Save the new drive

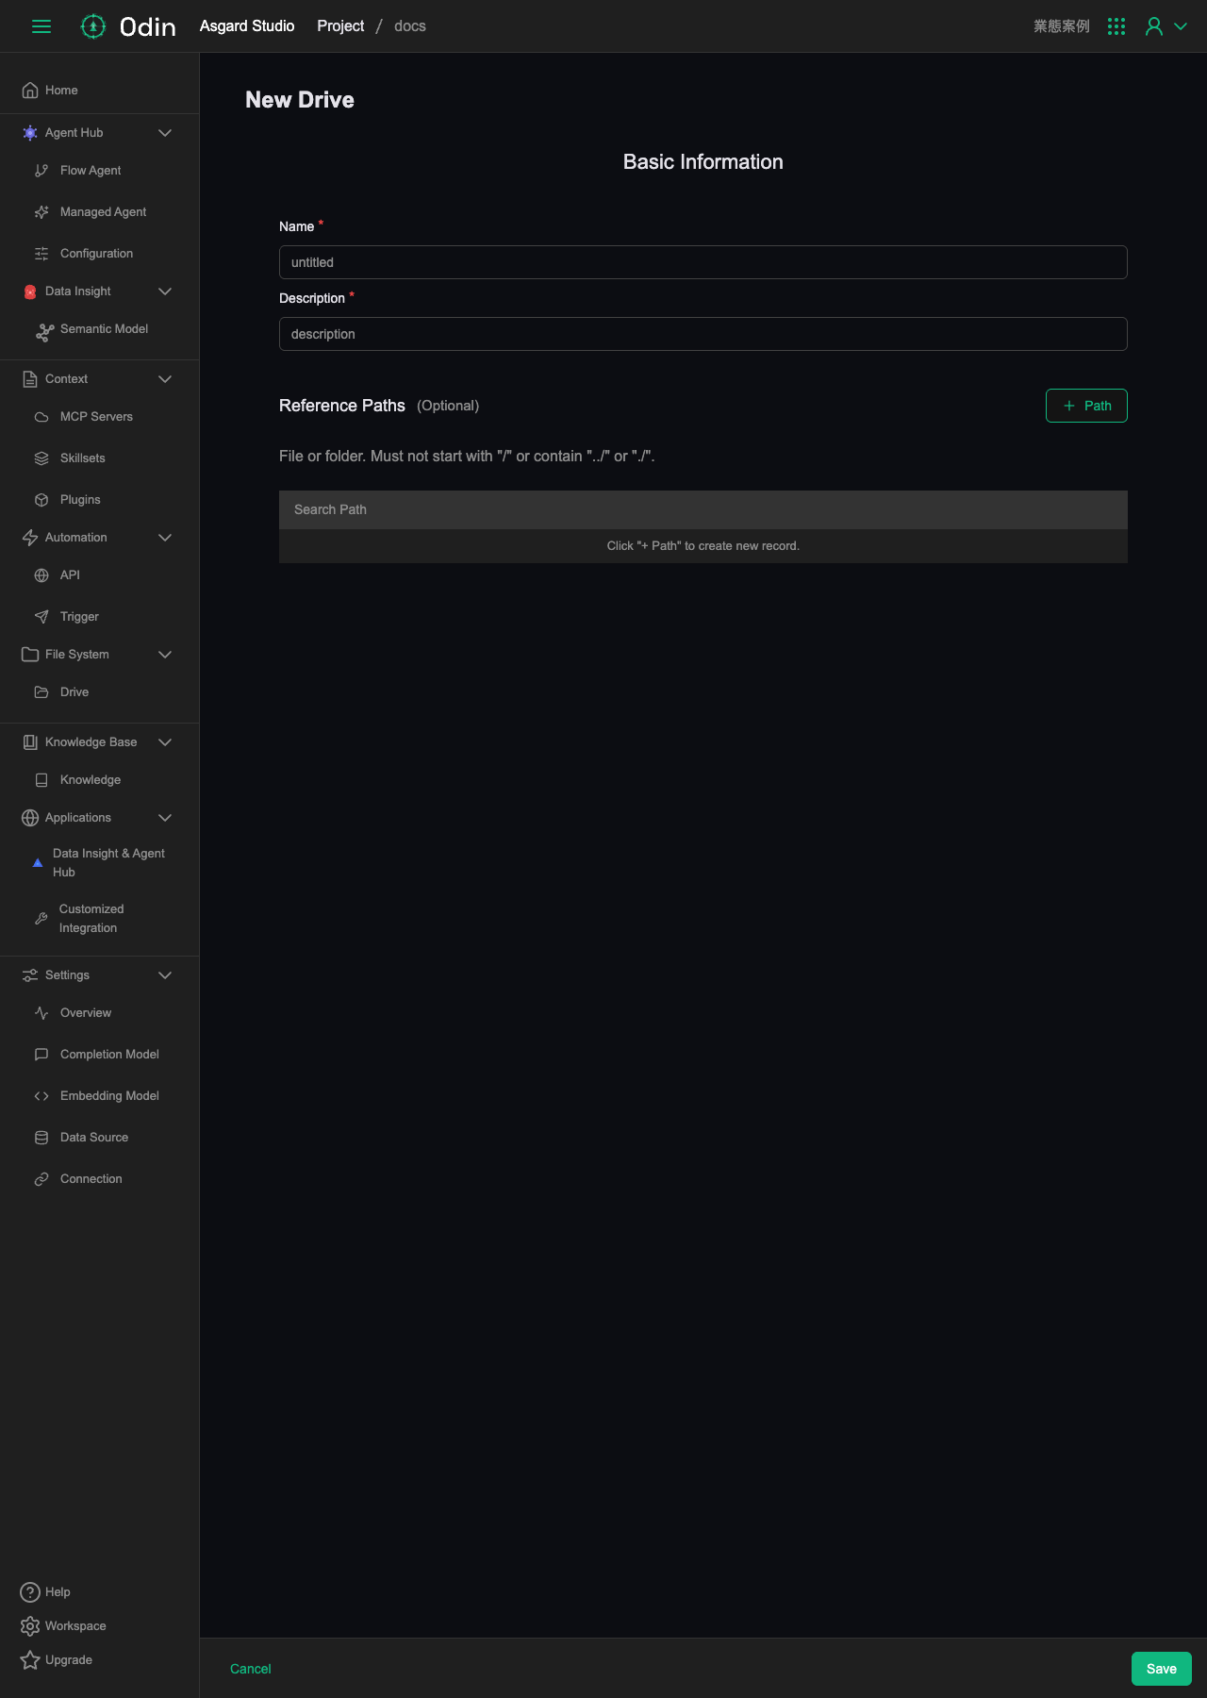tap(1162, 1669)
